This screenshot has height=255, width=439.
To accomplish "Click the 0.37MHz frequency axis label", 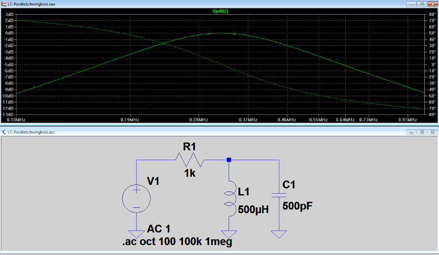I will click(248, 120).
